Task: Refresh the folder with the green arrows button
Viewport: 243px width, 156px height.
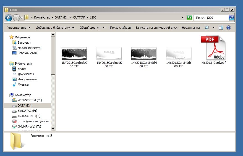Action: click(189, 18)
